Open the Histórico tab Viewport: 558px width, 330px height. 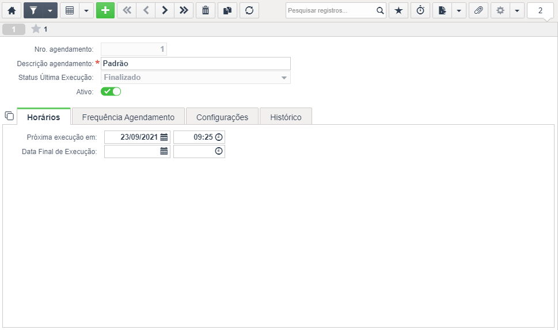coord(286,117)
